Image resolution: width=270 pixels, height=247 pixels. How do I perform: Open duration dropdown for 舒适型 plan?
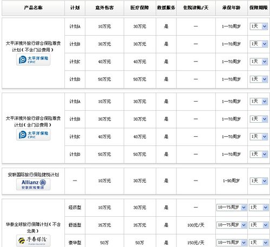pyautogui.click(x=259, y=225)
